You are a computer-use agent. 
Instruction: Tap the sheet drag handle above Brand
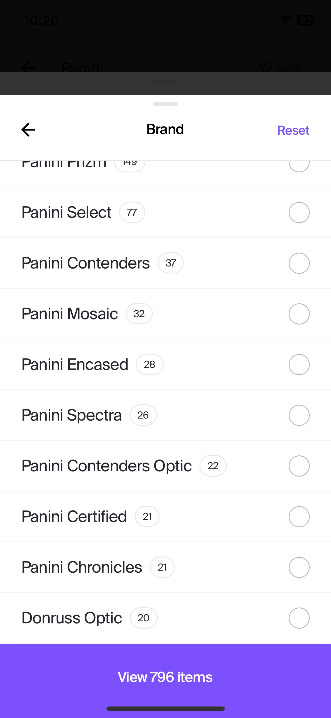[x=165, y=104]
